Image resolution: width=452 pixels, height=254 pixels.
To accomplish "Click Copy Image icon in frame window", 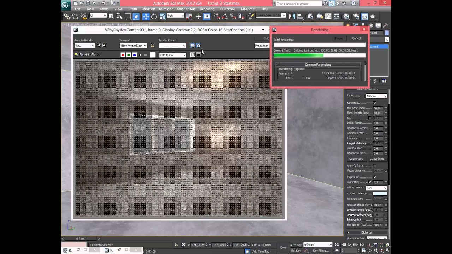I will pos(82,55).
